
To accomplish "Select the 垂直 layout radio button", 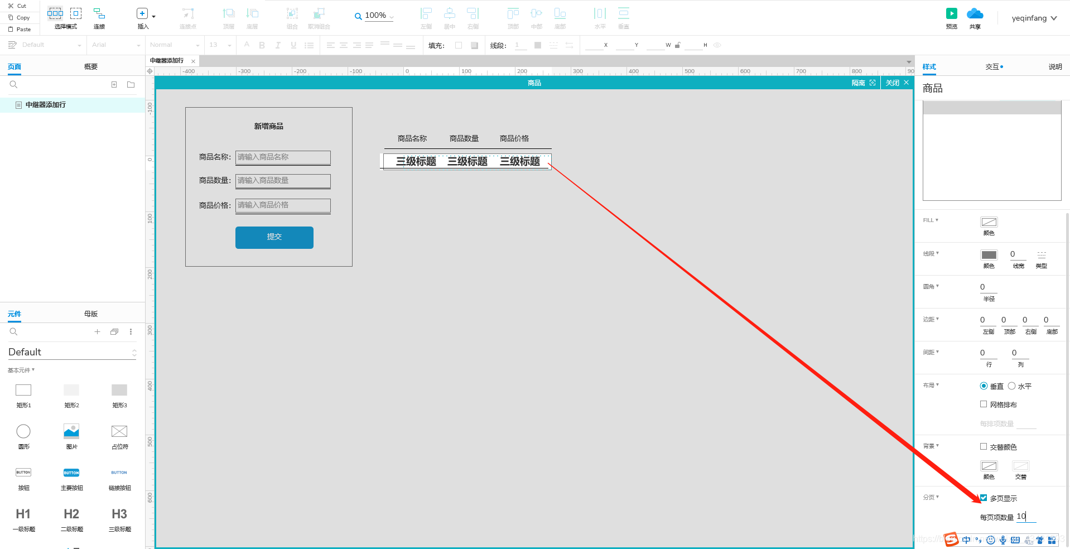I will click(x=984, y=386).
